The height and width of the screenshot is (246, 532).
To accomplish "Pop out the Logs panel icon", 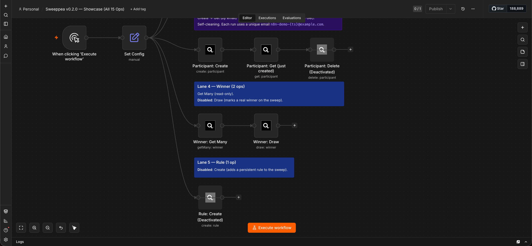I will click(518, 242).
